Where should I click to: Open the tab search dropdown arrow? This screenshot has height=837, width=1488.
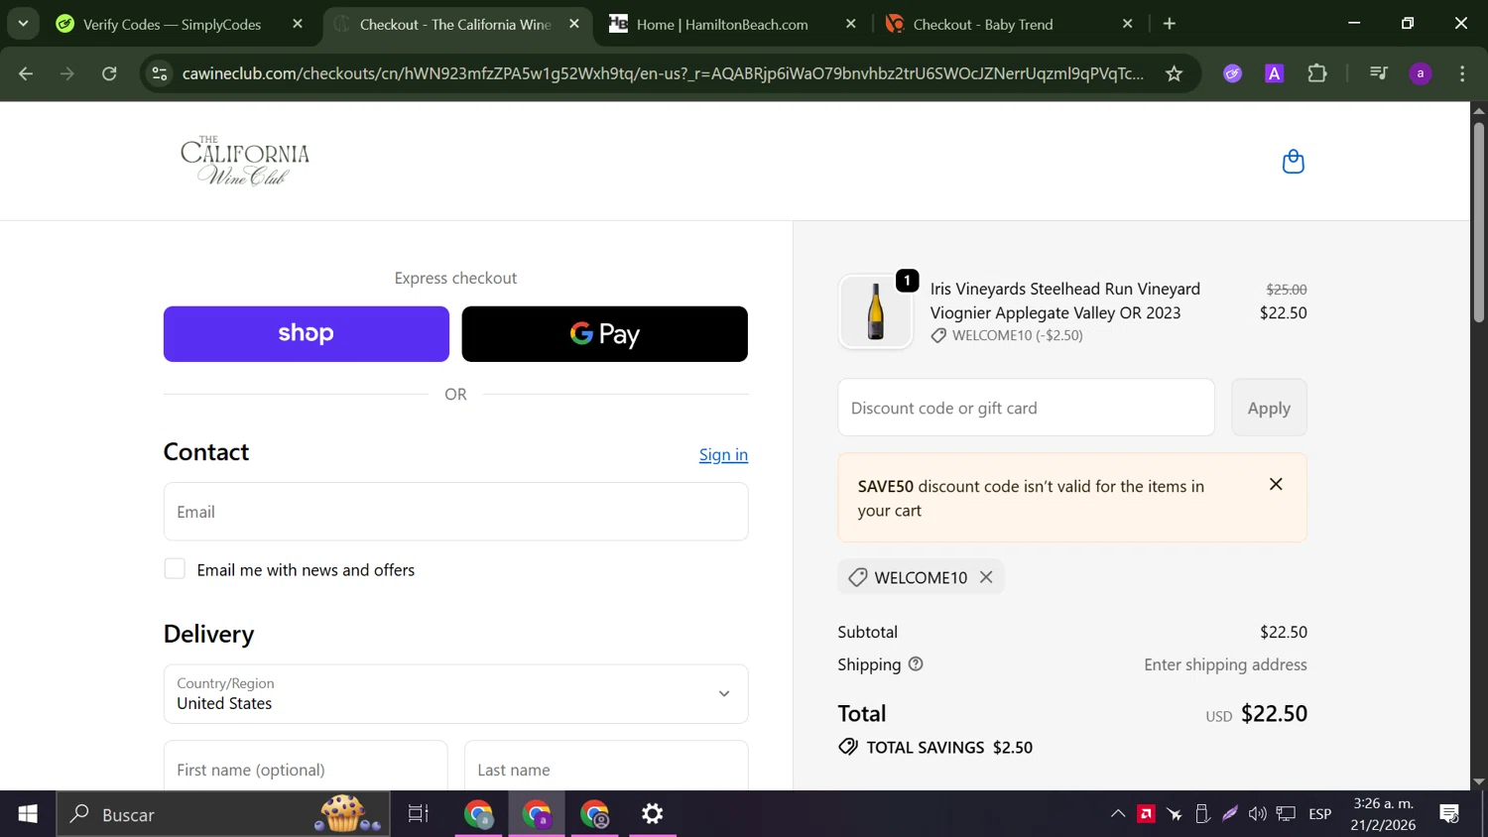23,24
